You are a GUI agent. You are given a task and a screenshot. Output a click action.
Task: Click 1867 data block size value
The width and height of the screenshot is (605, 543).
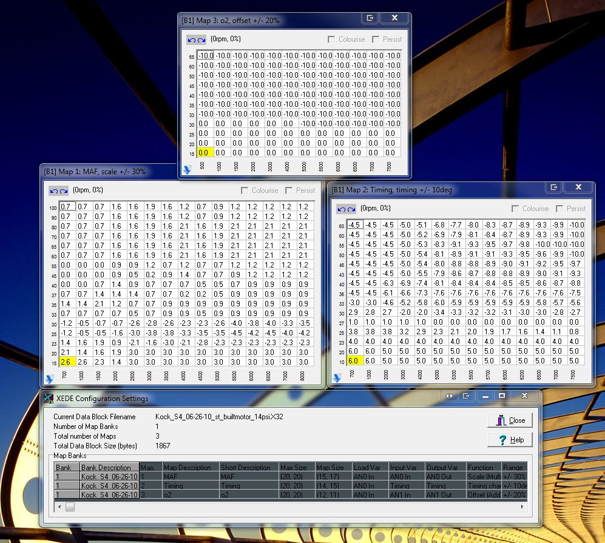coord(163,446)
